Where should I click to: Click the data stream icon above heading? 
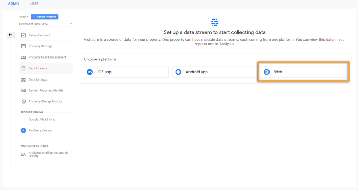[215, 22]
